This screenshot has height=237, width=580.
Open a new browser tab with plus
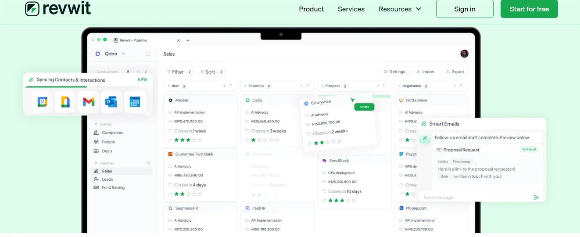pos(188,40)
